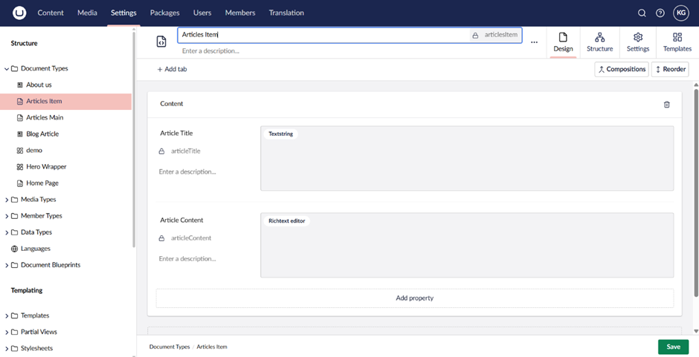The height and width of the screenshot is (357, 699).
Task: Click the Document Types folder icon
Action: click(14, 68)
